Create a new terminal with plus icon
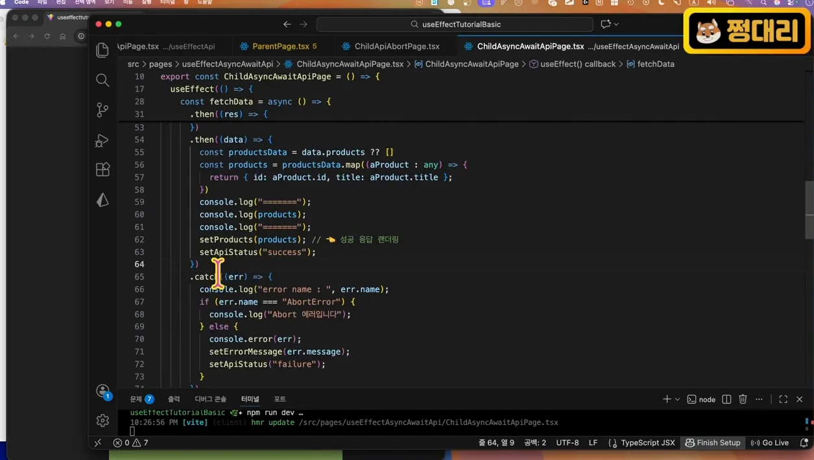This screenshot has width=814, height=460. coord(667,399)
